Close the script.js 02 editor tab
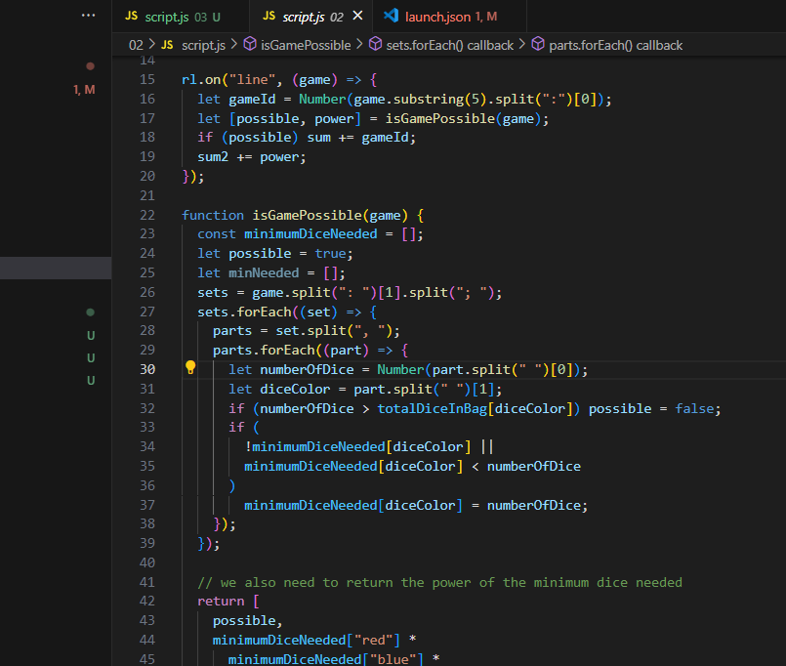The image size is (786, 666). click(357, 17)
